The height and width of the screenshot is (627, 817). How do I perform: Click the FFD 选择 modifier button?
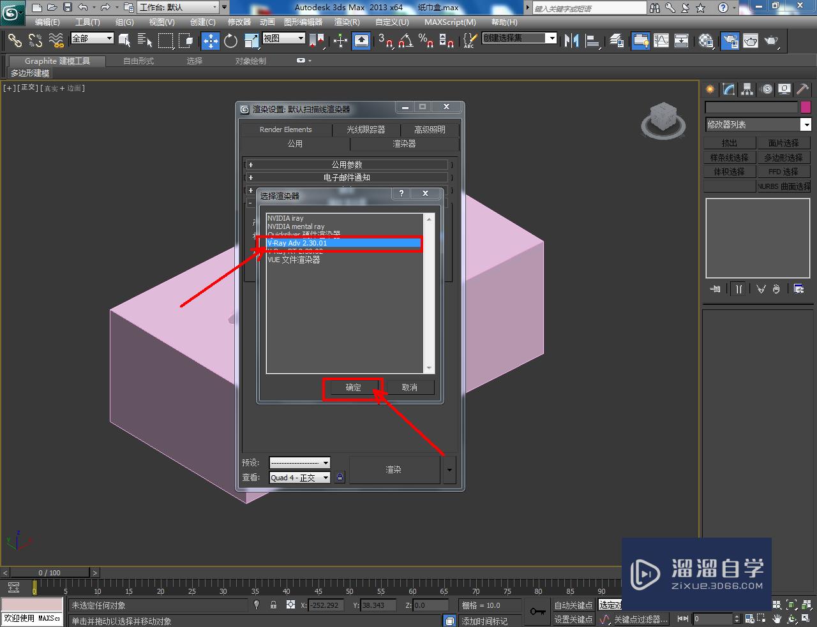click(783, 172)
